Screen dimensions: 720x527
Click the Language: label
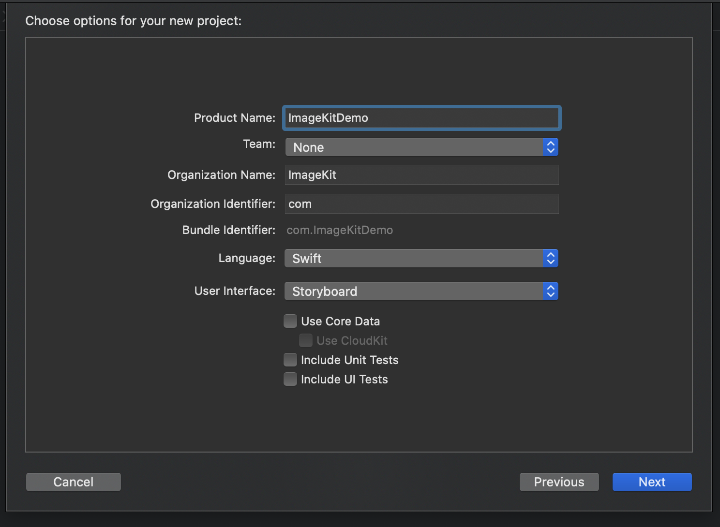click(x=247, y=258)
